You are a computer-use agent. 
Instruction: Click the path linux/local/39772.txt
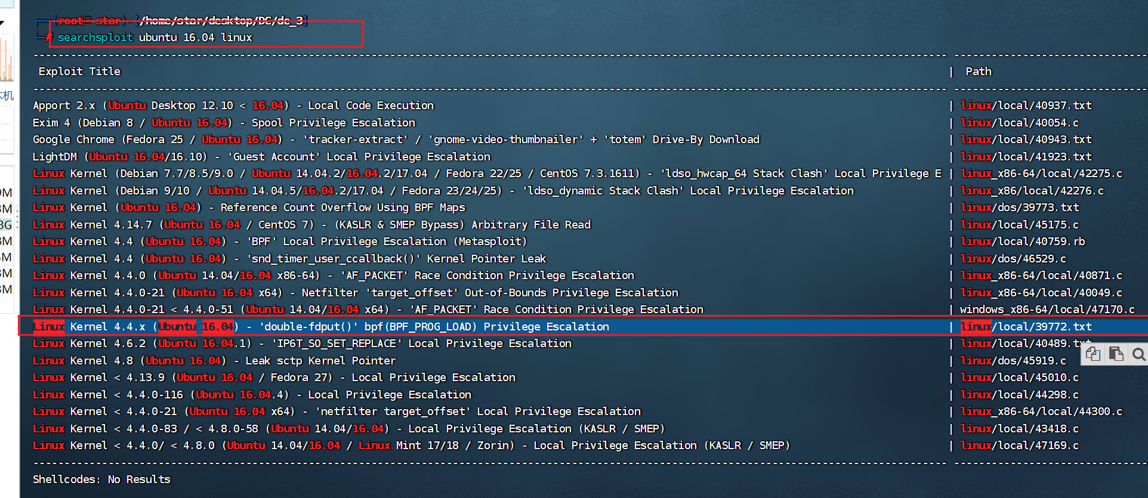click(1026, 327)
